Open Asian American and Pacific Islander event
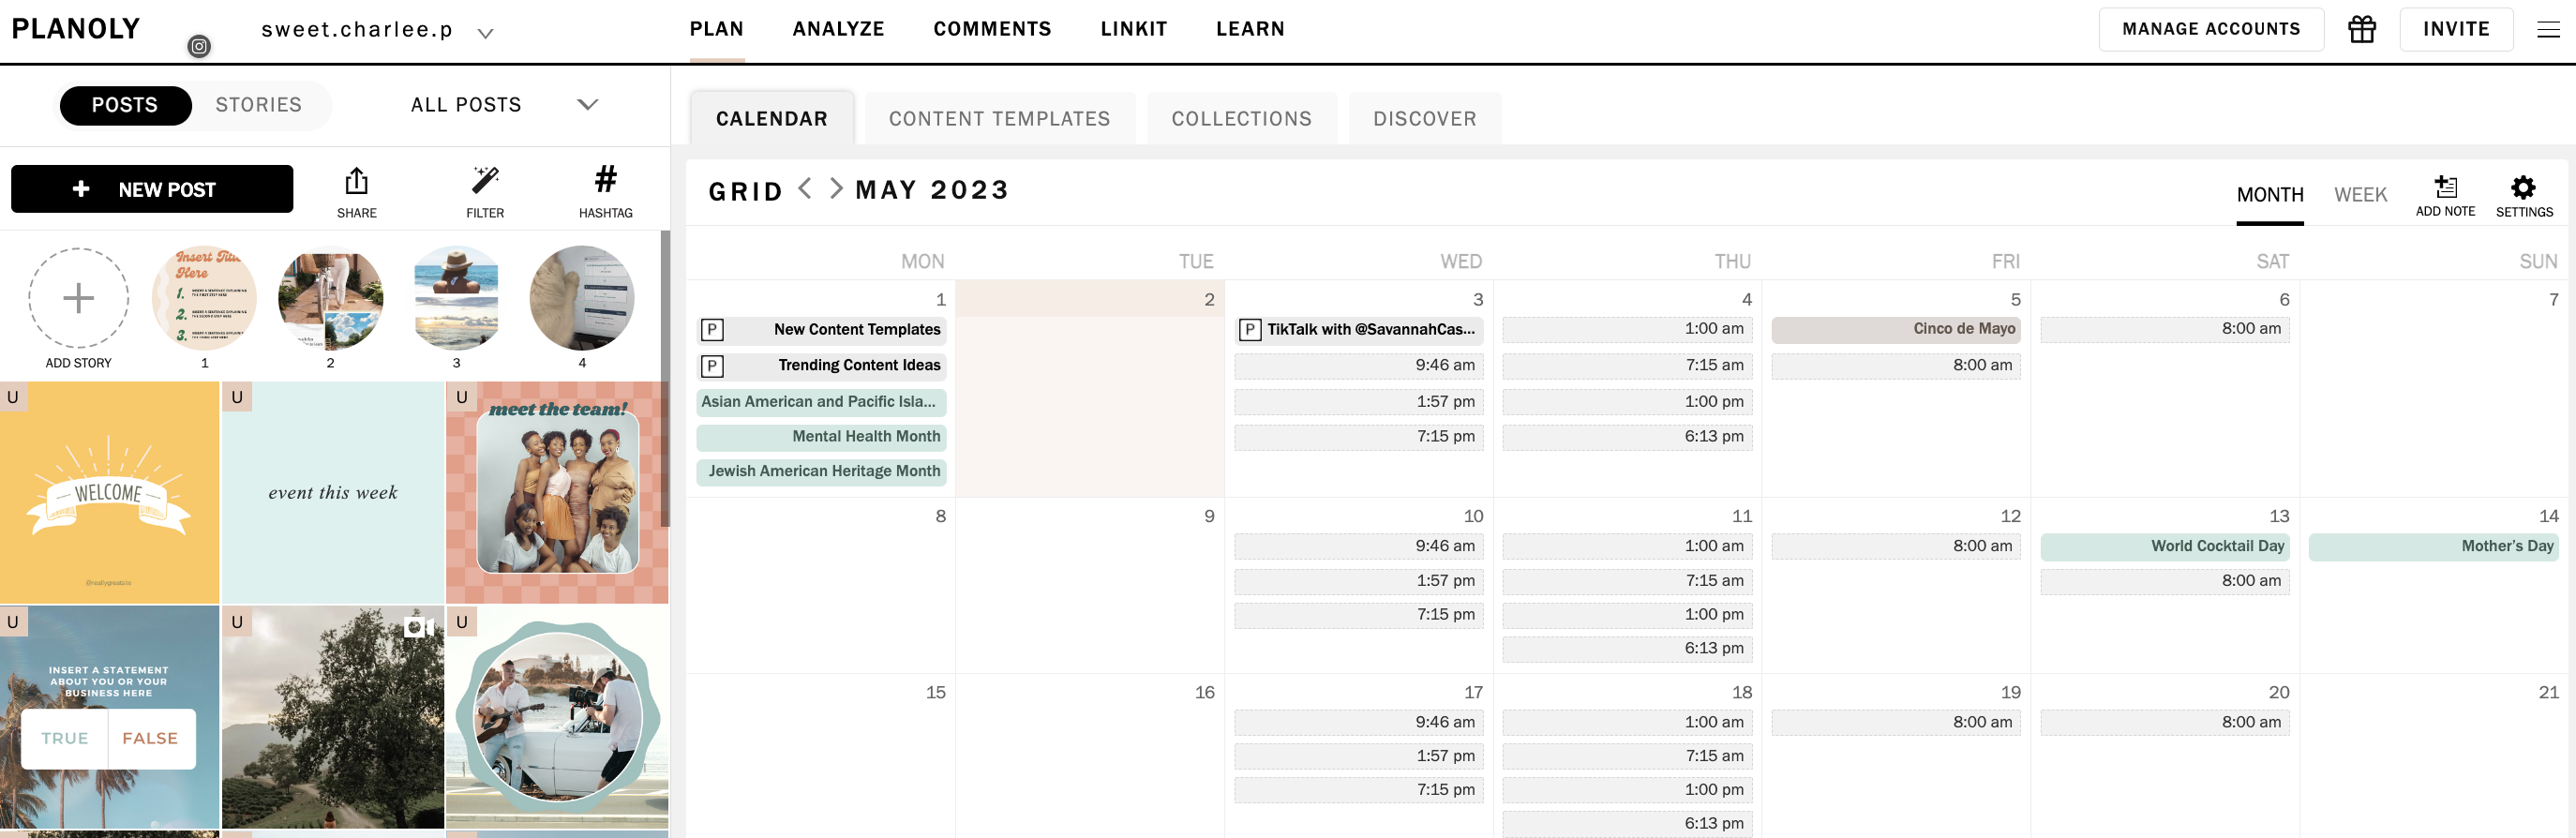The width and height of the screenshot is (2576, 838). point(821,402)
